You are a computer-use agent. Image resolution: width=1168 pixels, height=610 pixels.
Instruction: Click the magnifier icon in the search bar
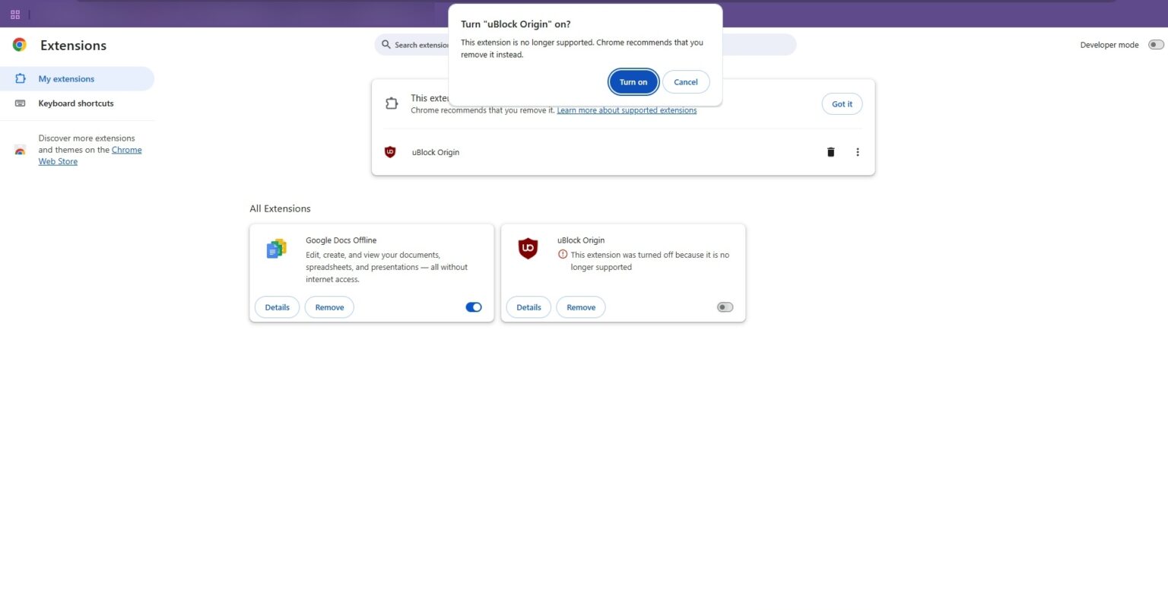coord(386,44)
